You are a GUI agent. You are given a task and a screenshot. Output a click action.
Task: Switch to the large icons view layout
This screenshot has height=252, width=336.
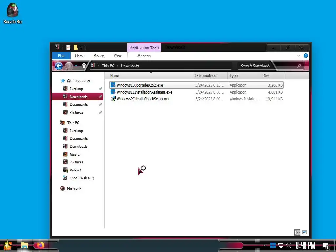click(x=304, y=232)
